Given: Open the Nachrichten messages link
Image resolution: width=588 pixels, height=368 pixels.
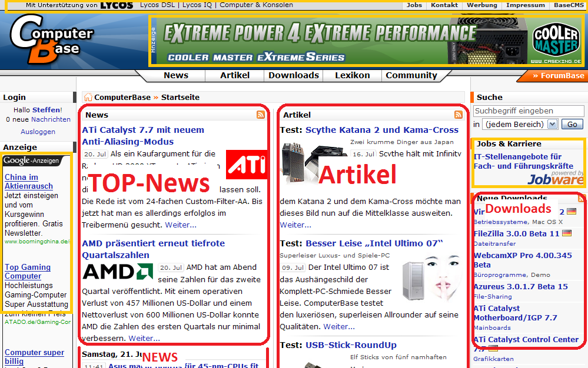Looking at the screenshot, I should tap(51, 119).
